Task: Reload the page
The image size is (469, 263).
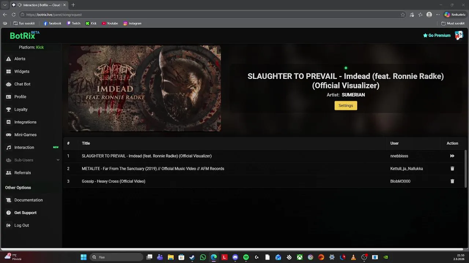Action: [14, 15]
